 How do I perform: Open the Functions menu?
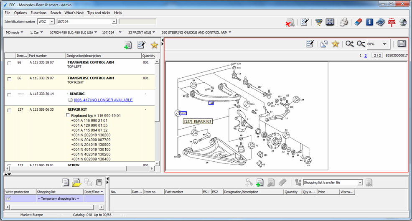(x=38, y=13)
